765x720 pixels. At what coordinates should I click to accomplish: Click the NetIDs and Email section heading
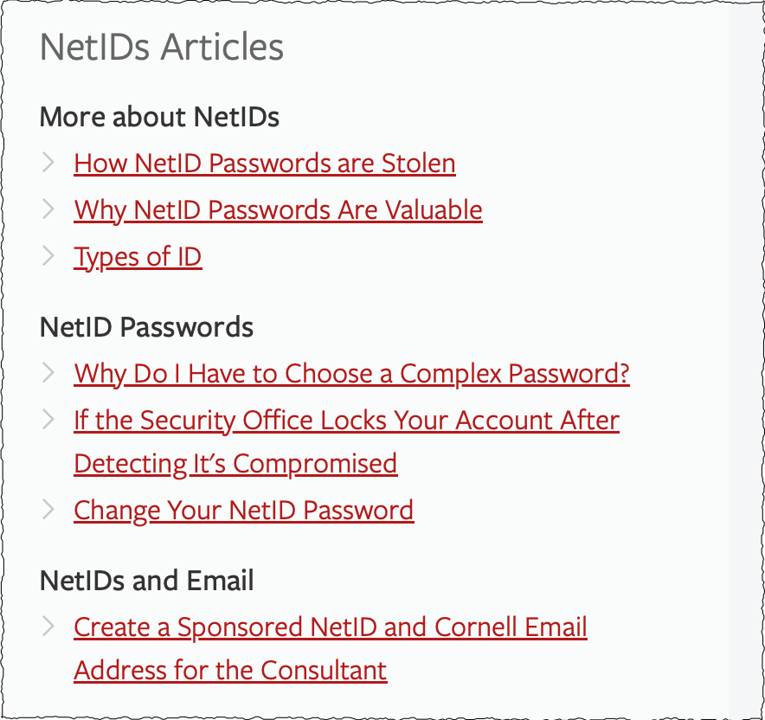tap(146, 581)
